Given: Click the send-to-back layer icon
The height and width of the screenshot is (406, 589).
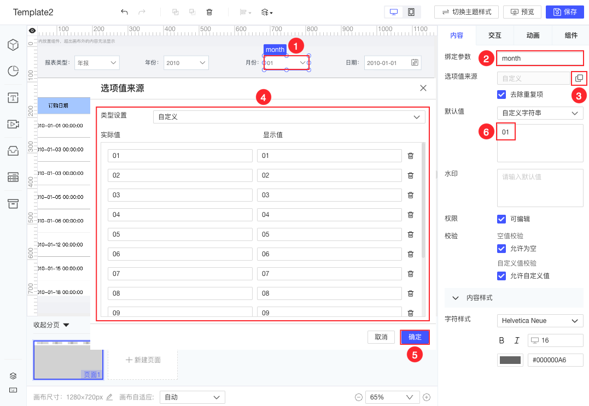Looking at the screenshot, I should (193, 12).
